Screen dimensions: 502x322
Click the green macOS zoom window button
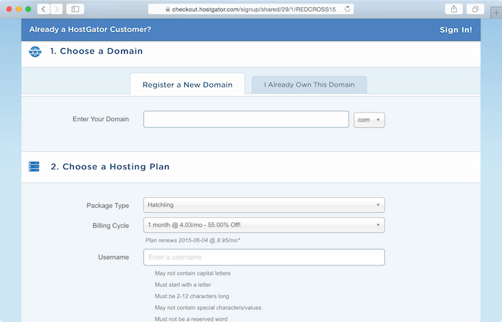(28, 9)
